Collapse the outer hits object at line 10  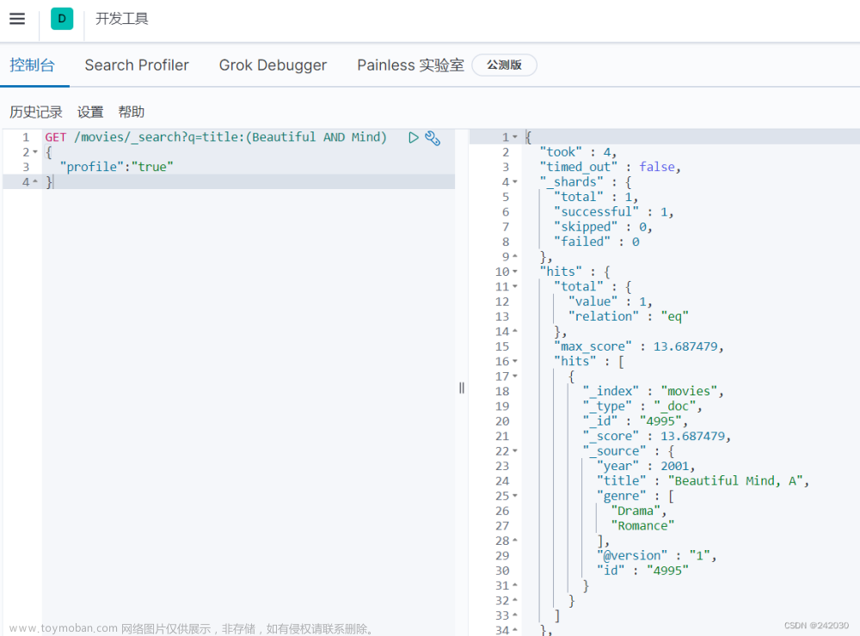515,272
